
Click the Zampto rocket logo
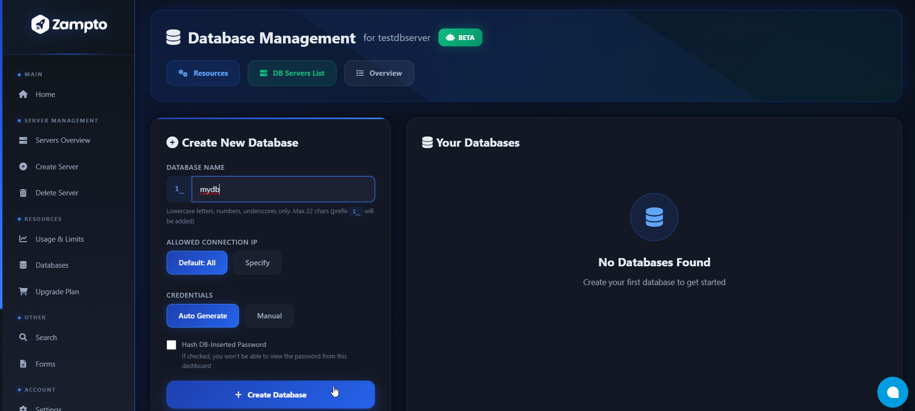41,24
